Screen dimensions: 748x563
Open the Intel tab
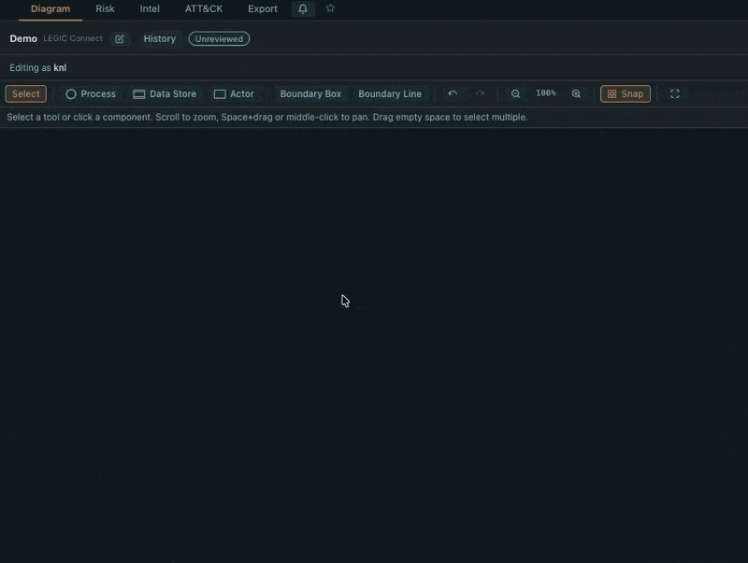click(x=150, y=9)
